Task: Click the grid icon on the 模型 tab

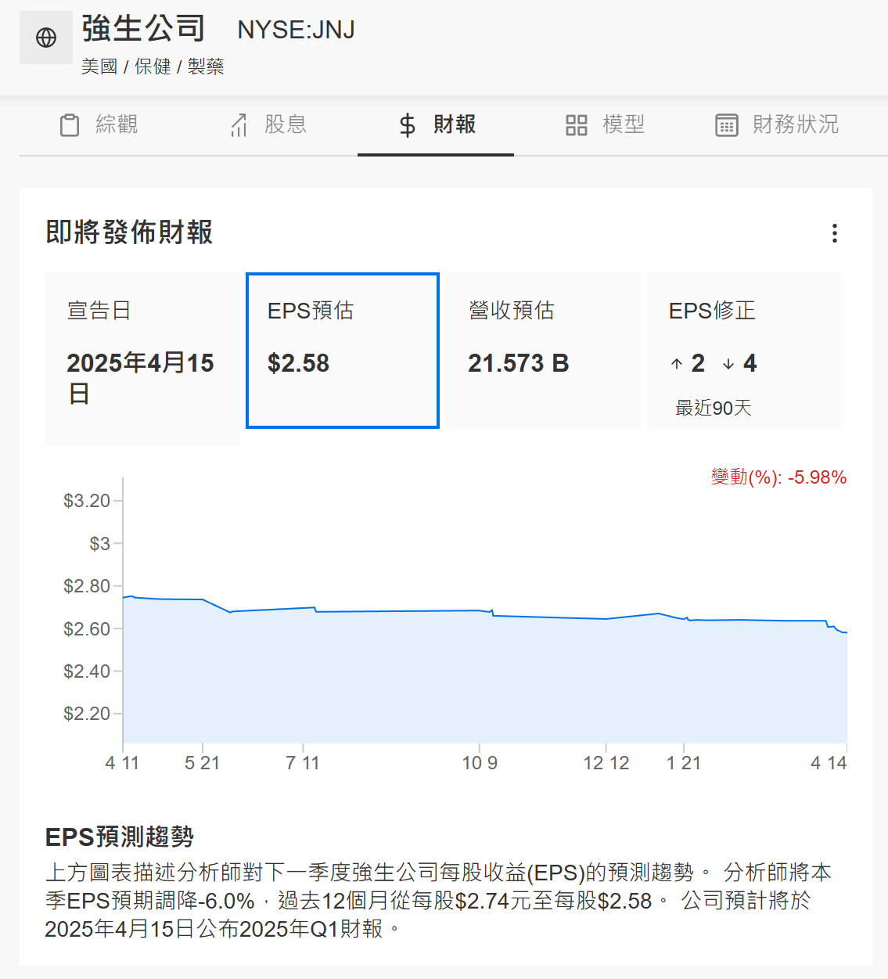Action: (x=577, y=125)
